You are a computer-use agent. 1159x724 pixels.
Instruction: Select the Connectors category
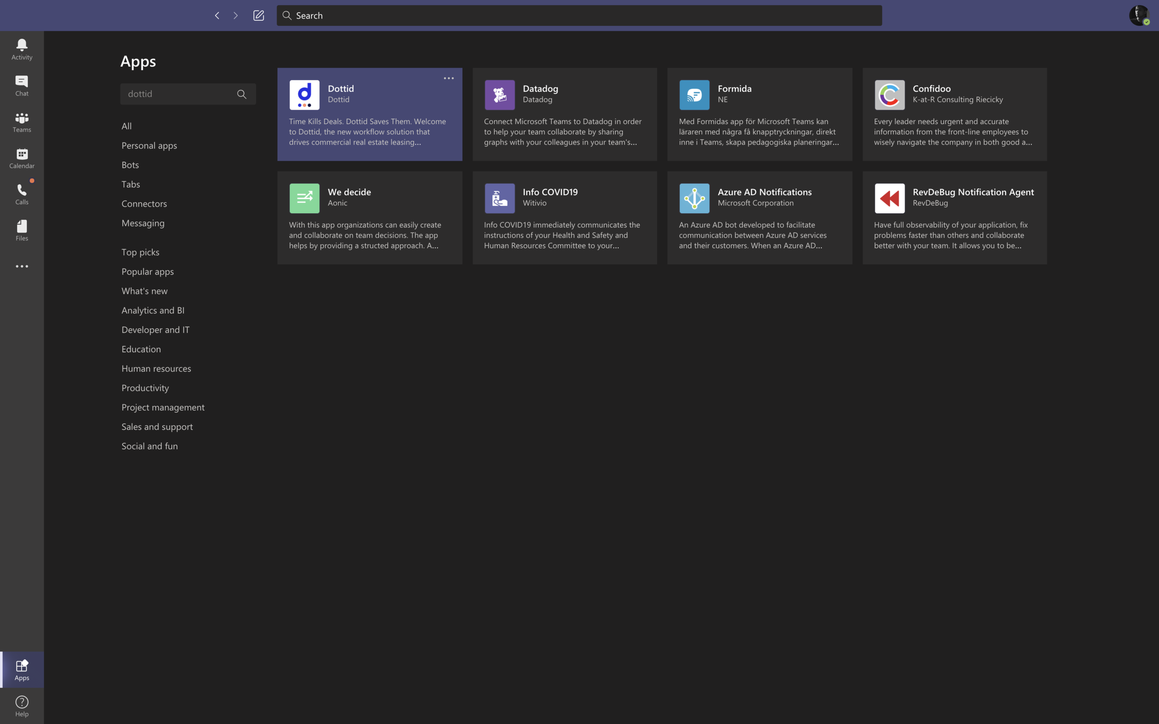144,203
